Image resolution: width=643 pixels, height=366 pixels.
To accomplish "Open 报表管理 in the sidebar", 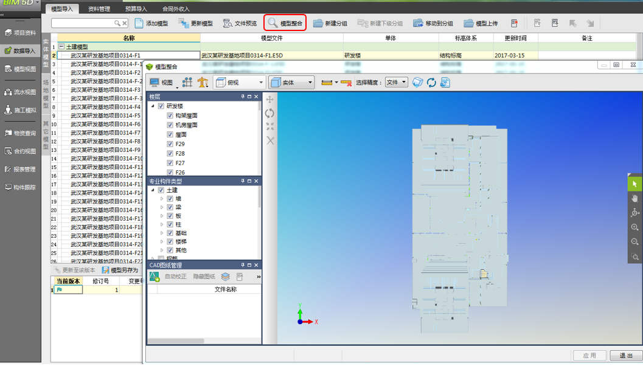I will 21,169.
